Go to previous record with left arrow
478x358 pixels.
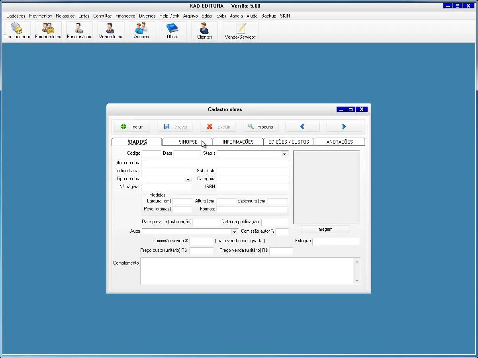tap(302, 127)
